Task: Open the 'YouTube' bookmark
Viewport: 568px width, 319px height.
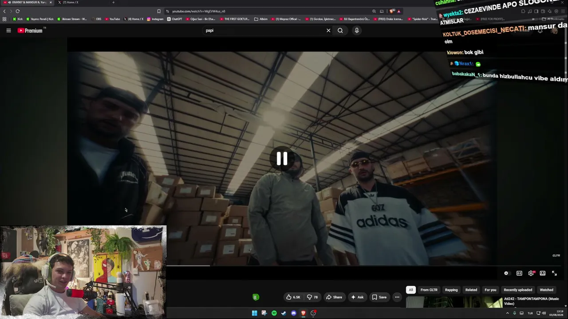Action: pyautogui.click(x=112, y=19)
